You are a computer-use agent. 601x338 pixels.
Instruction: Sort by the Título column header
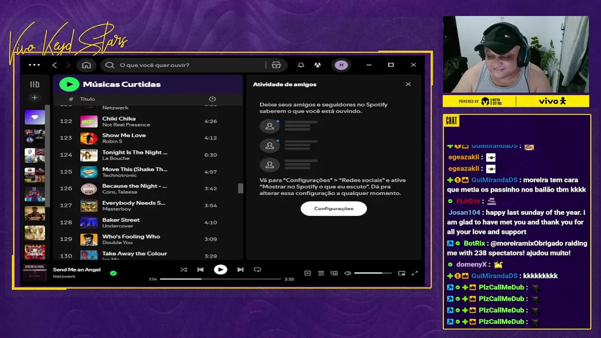(x=87, y=99)
